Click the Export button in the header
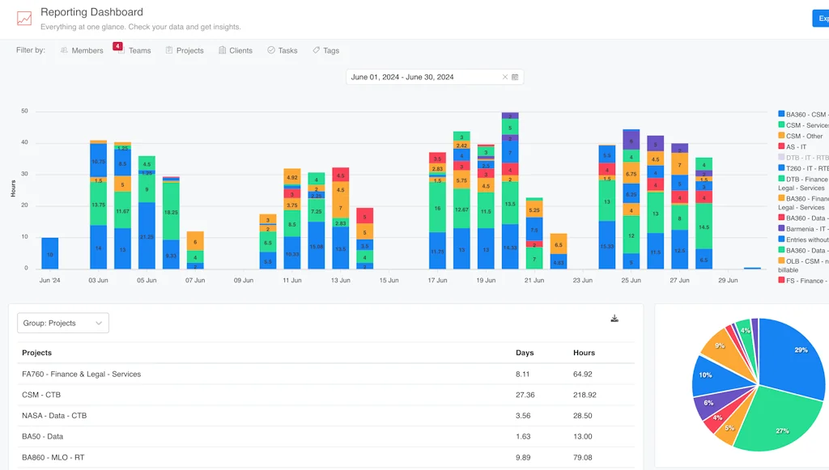The image size is (829, 470). point(820,19)
